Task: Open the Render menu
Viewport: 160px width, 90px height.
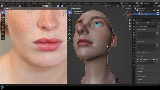Action: tap(12, 3)
